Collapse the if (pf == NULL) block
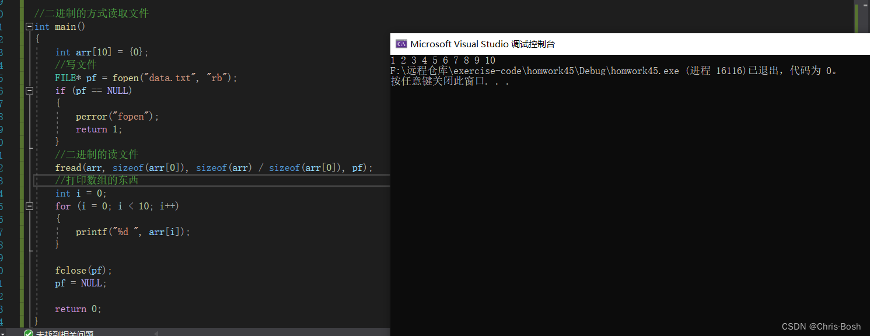870x336 pixels. click(x=29, y=90)
